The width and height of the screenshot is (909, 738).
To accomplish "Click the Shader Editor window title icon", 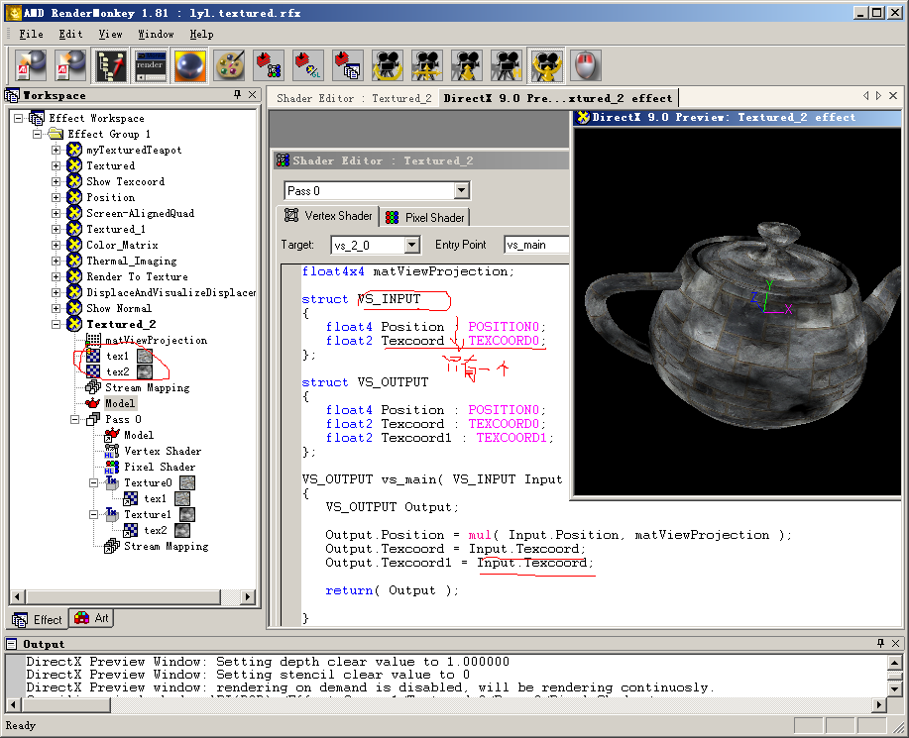I will tap(283, 160).
